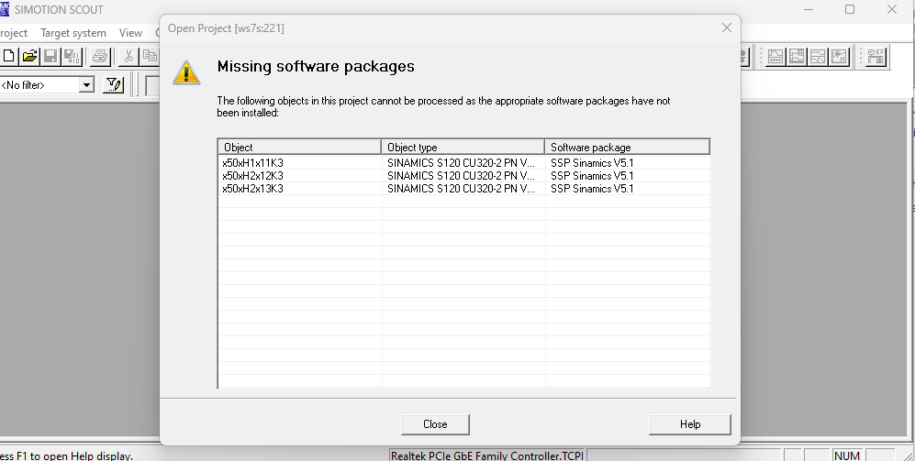915x461 pixels.
Task: Open the No filter dropdown arrow
Action: pyautogui.click(x=86, y=85)
